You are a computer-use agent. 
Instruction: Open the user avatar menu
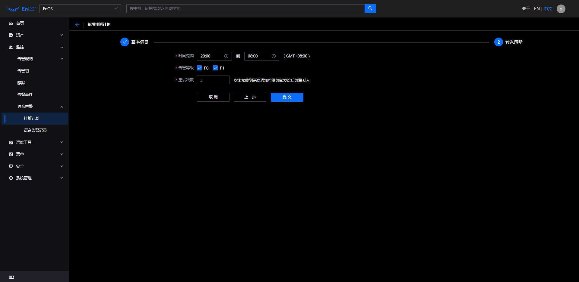click(x=561, y=9)
